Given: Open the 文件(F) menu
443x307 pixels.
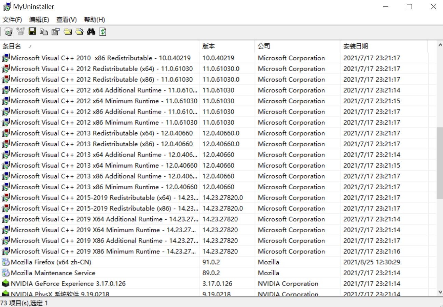Looking at the screenshot, I should 12,20.
